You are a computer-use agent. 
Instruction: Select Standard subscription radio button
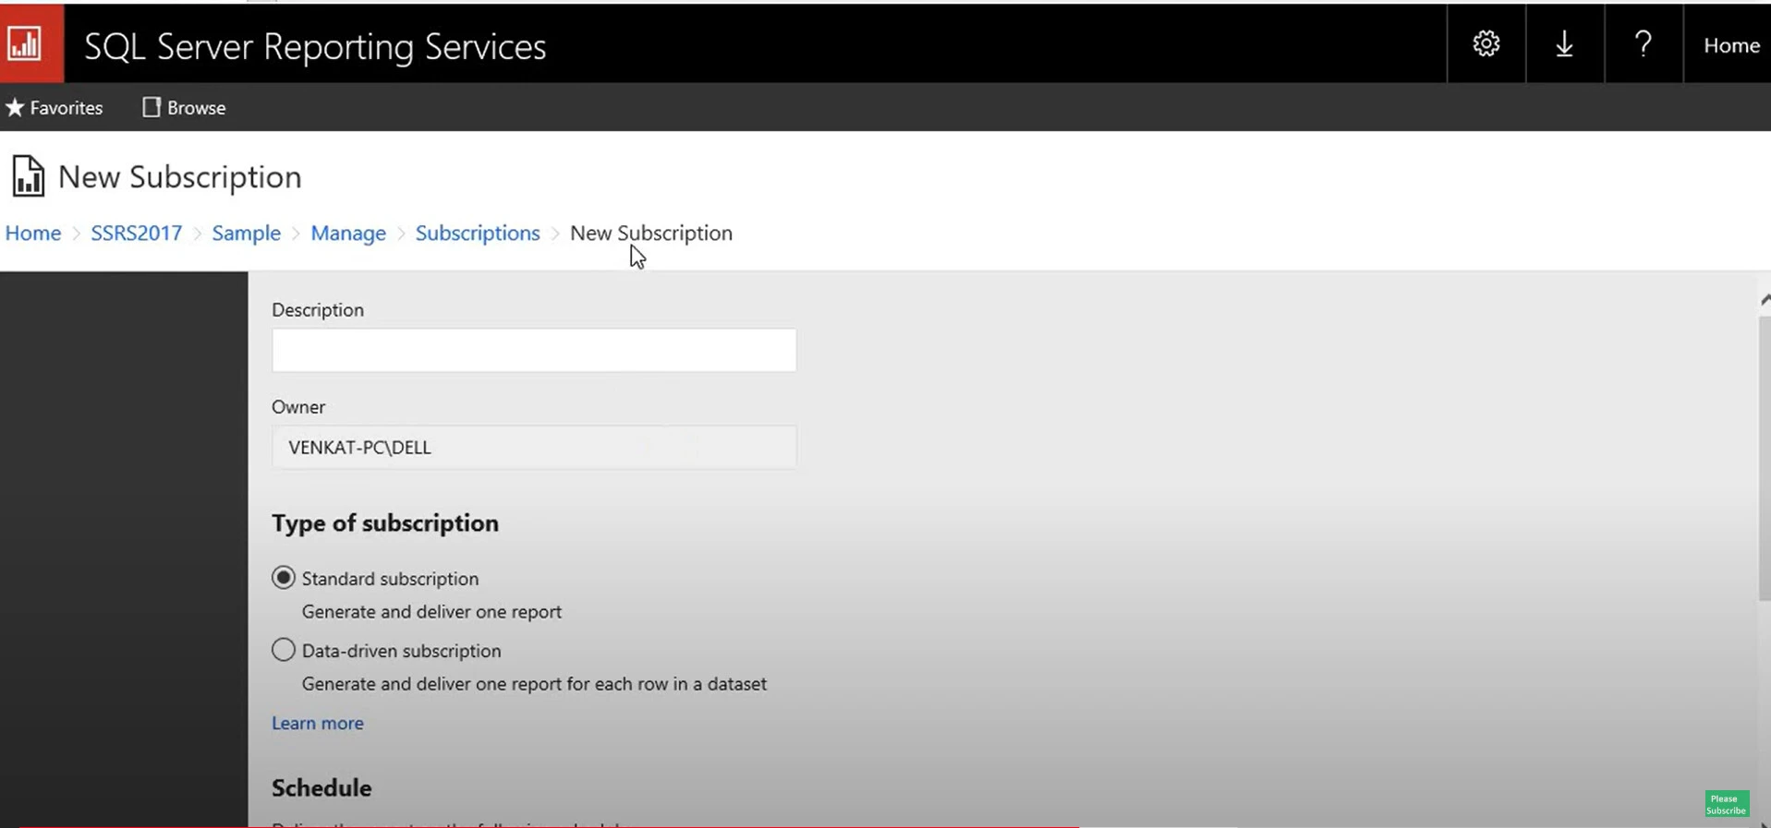284,578
